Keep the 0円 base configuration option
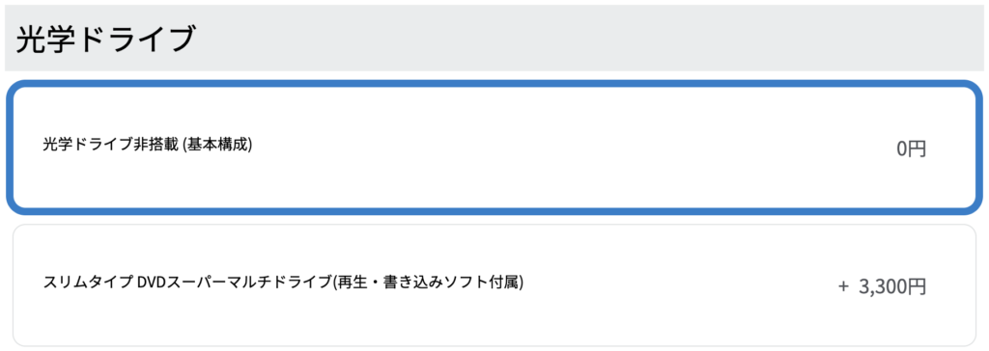 click(494, 148)
